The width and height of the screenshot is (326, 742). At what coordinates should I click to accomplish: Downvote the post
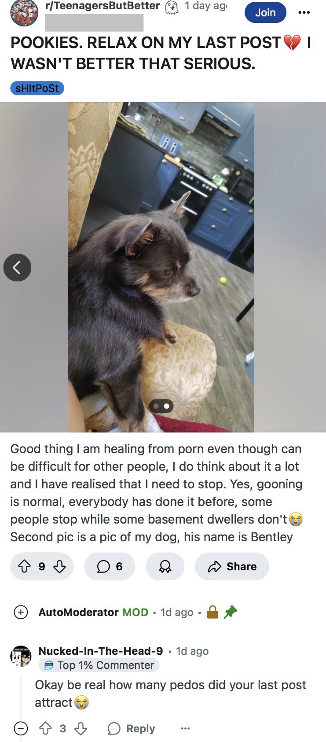point(59,566)
